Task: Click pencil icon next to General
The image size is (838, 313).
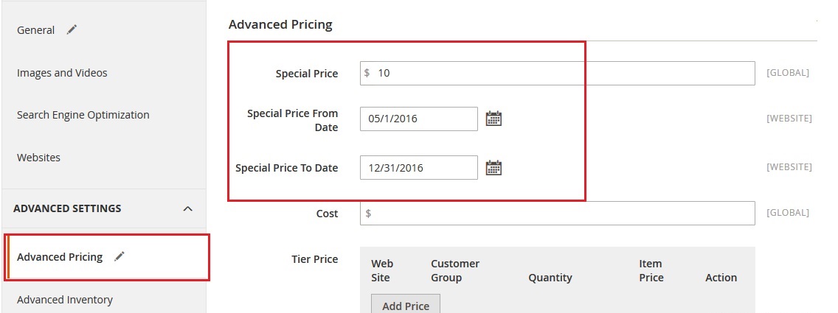Action: [72, 30]
